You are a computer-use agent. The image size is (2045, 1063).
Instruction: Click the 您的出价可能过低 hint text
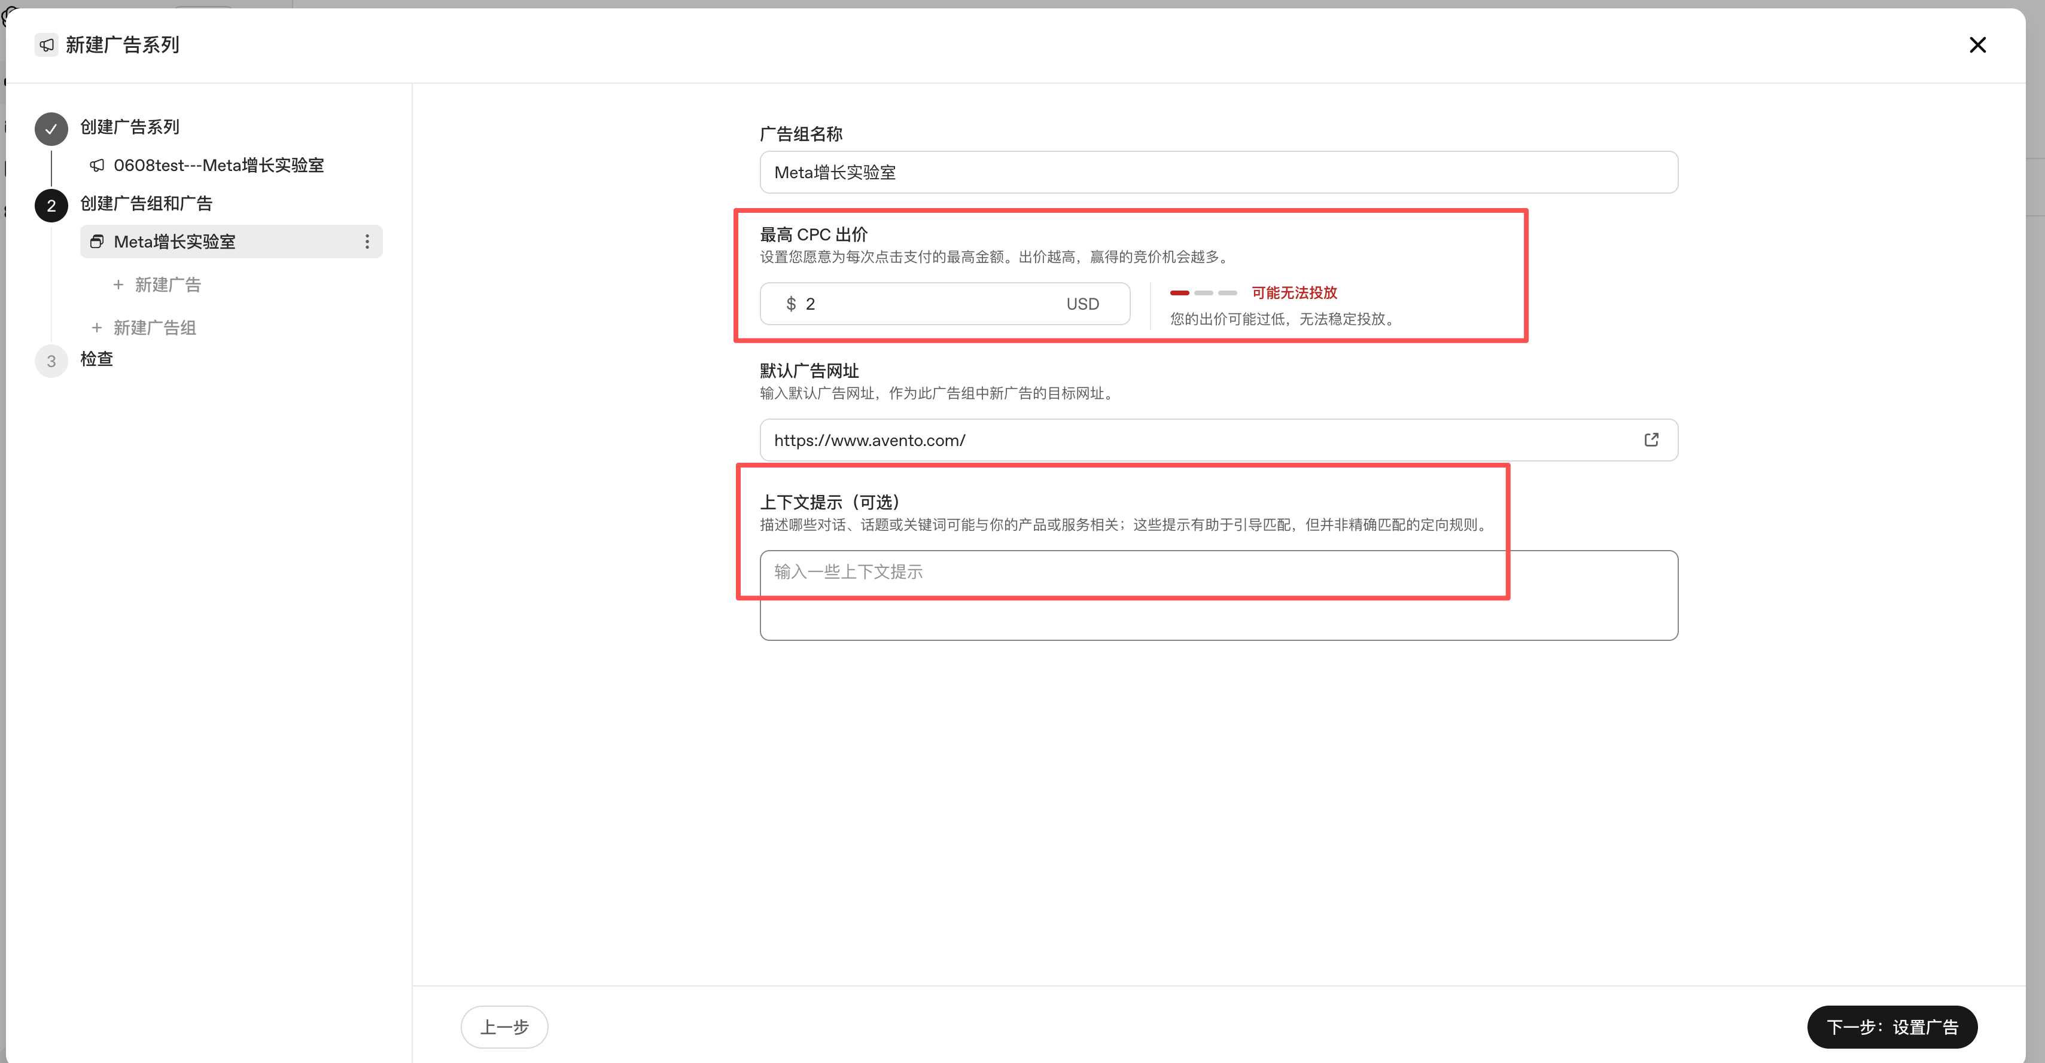[x=1283, y=319]
